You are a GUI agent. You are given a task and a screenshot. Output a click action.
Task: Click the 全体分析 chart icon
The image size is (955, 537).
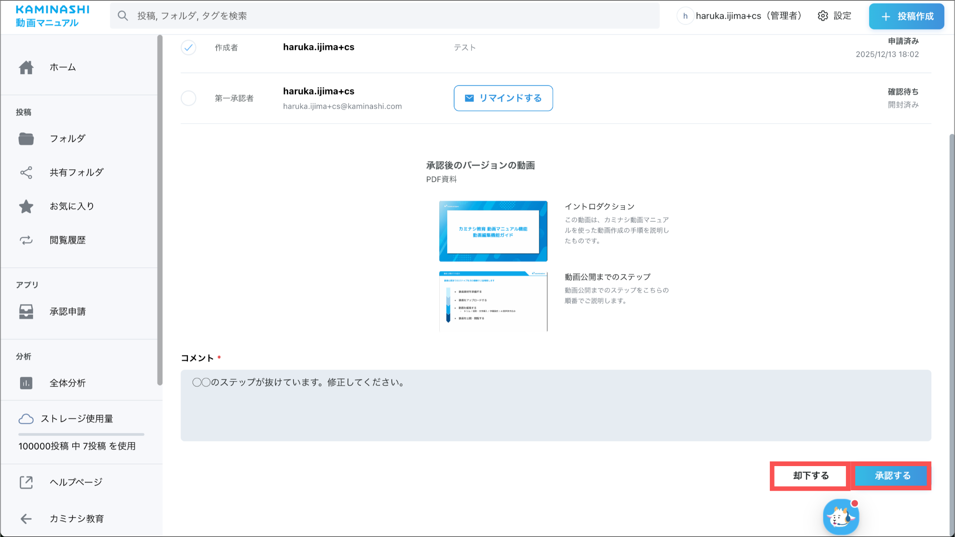coord(26,383)
